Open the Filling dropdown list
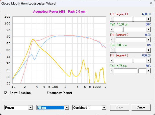The image size is (155, 115). click(x=67, y=107)
